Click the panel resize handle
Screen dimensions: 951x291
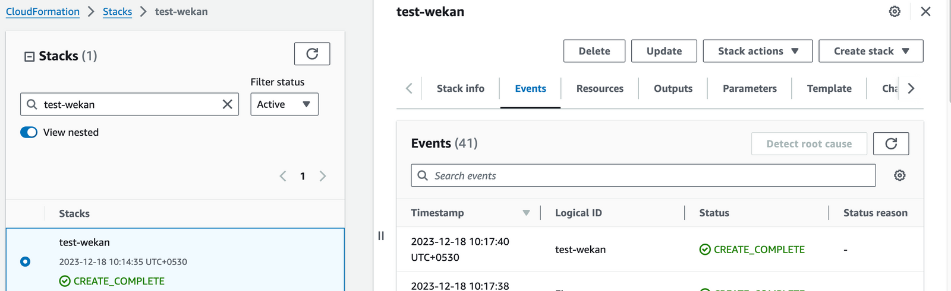[x=381, y=236]
